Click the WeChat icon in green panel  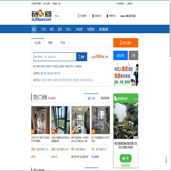pyautogui.click(x=115, y=98)
